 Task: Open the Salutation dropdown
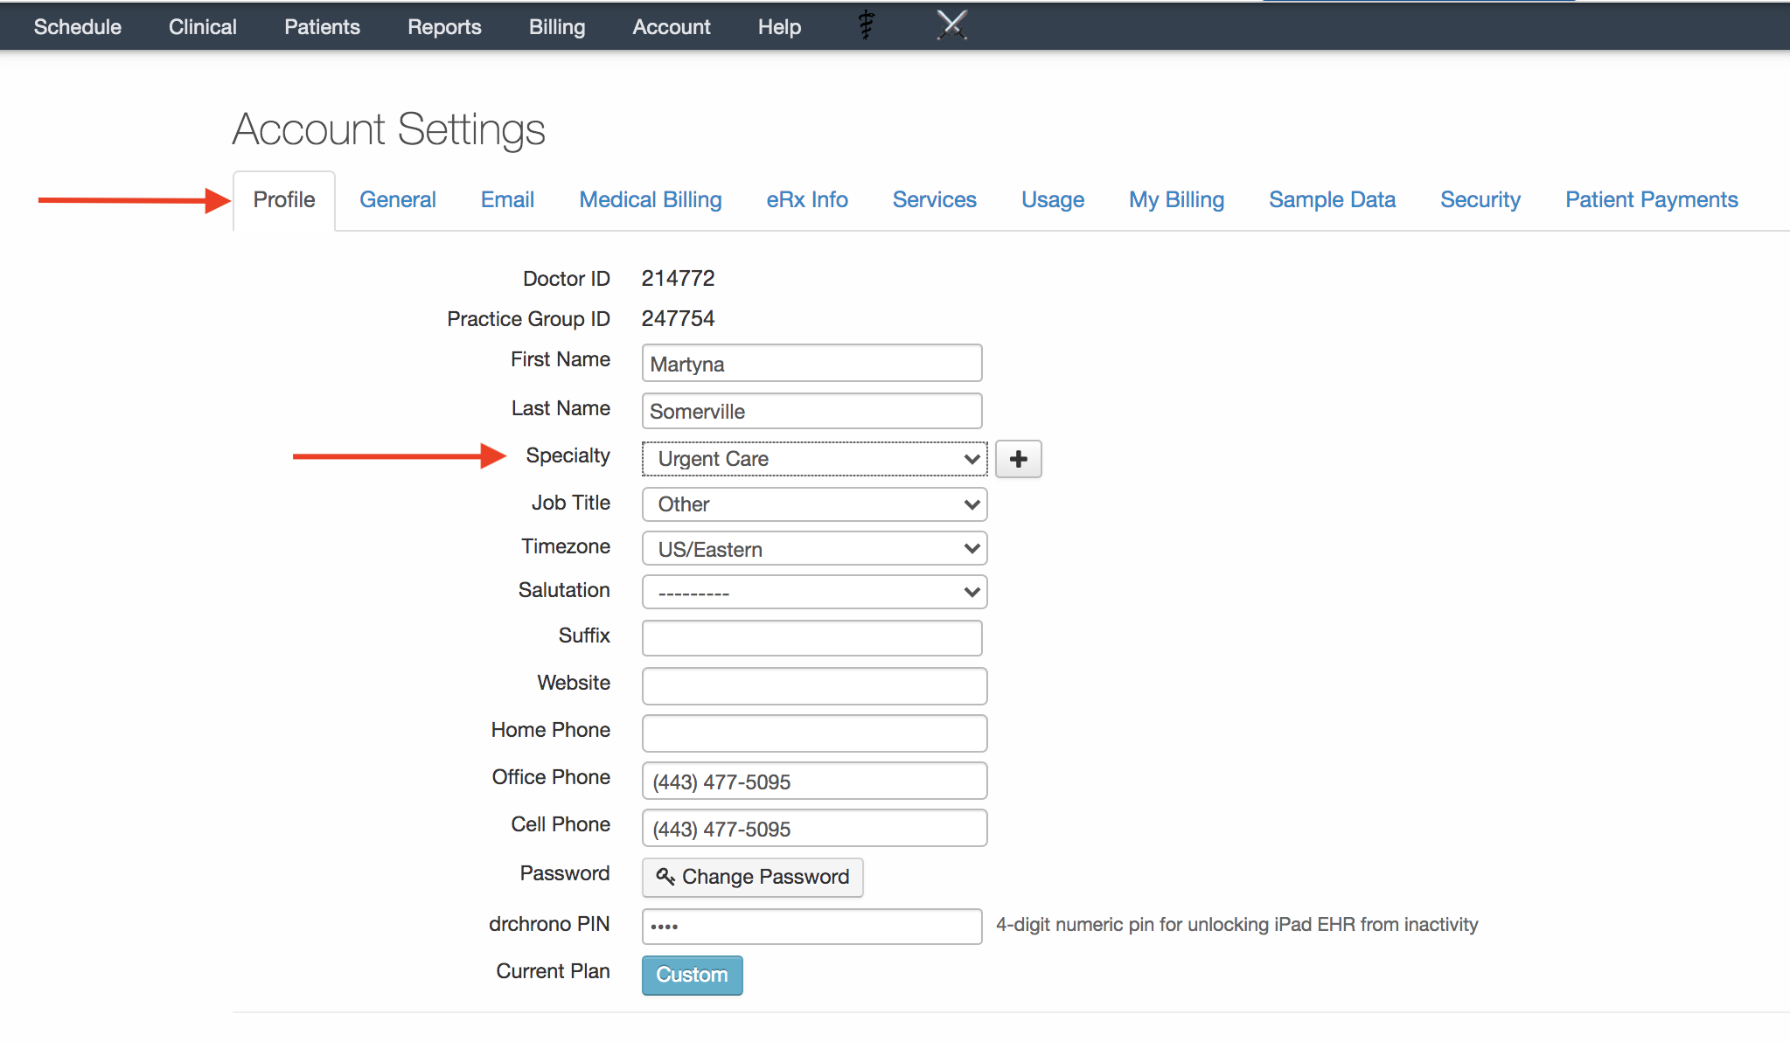[x=814, y=593]
